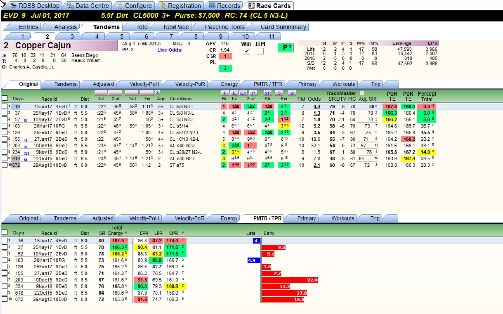
Task: Open Workouts tab in upper paceline panel
Action: (344, 84)
